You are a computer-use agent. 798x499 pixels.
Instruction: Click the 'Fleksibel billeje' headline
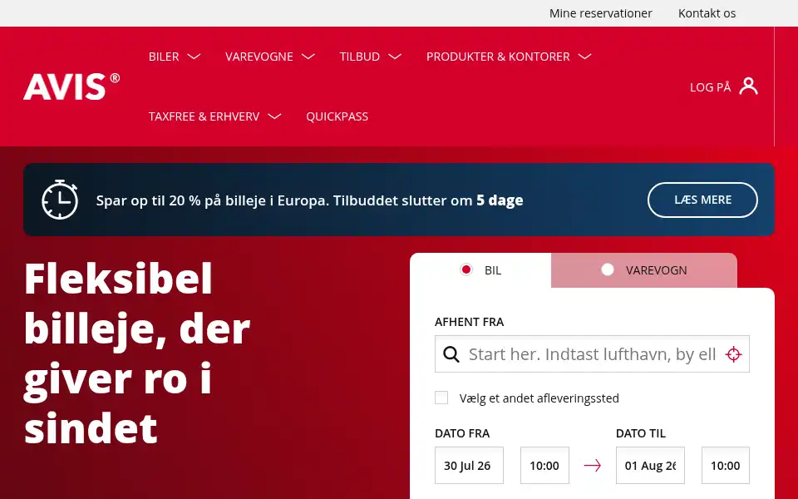(137, 353)
